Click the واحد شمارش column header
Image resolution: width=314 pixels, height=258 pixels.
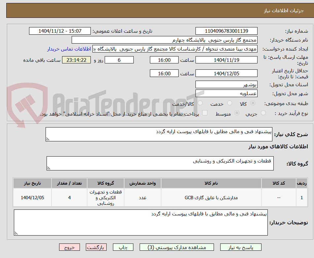143,183
